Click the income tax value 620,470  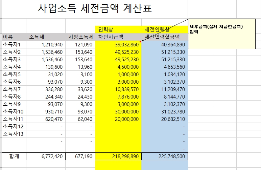click(x=46, y=119)
